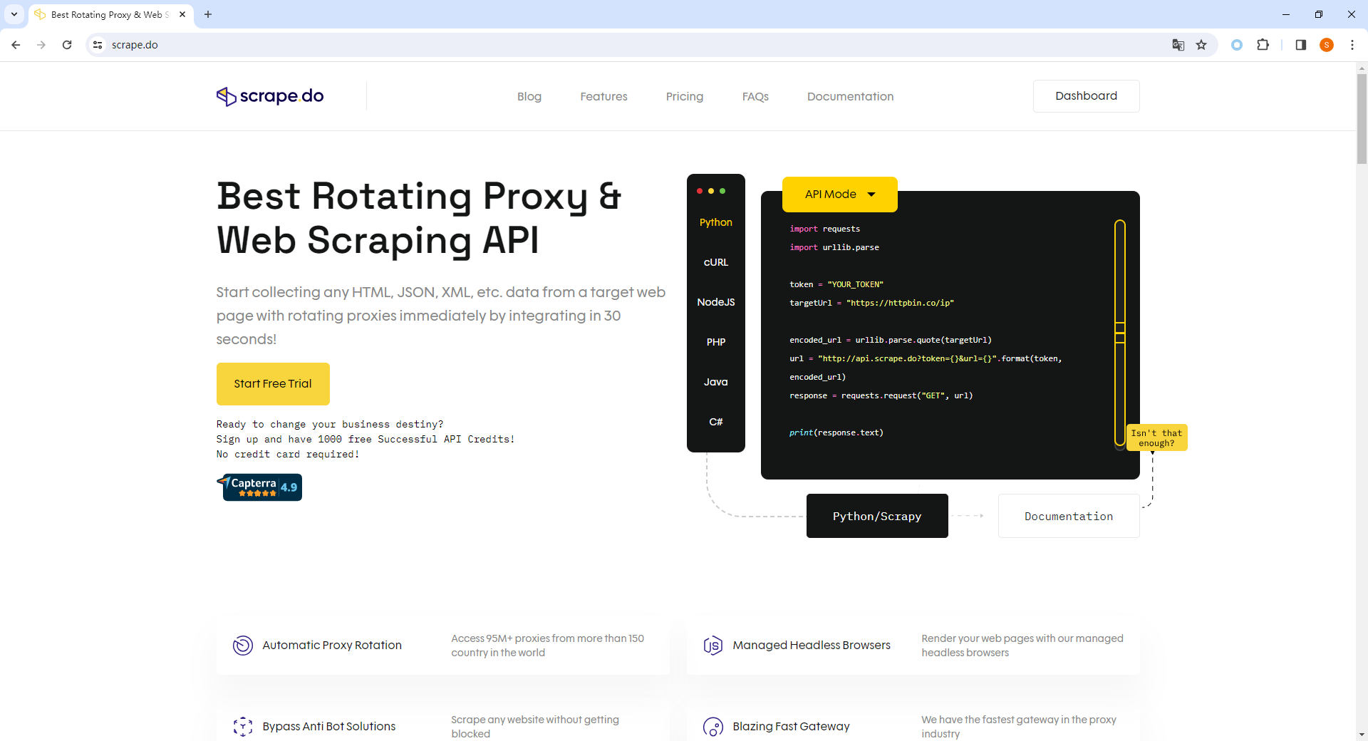Image resolution: width=1368 pixels, height=741 pixels.
Task: Open the Extensions puzzle icon
Action: 1263,45
